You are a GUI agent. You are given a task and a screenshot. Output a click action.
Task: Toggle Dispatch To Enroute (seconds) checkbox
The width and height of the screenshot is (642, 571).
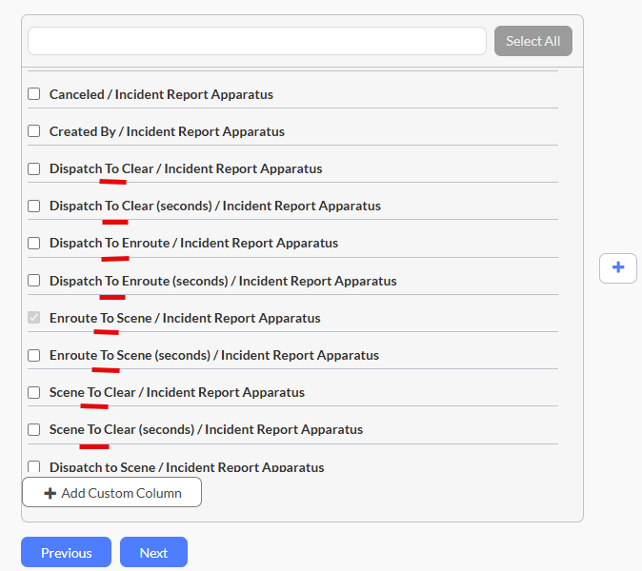click(34, 281)
